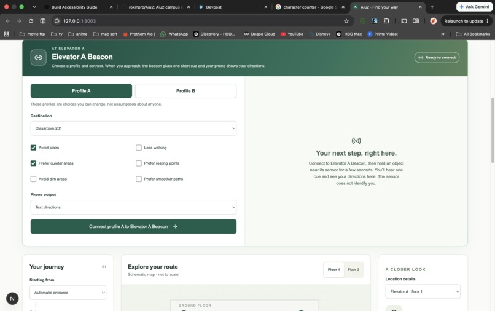This screenshot has width=495, height=311.
Task: Close the Devpost tab
Action: click(x=265, y=7)
